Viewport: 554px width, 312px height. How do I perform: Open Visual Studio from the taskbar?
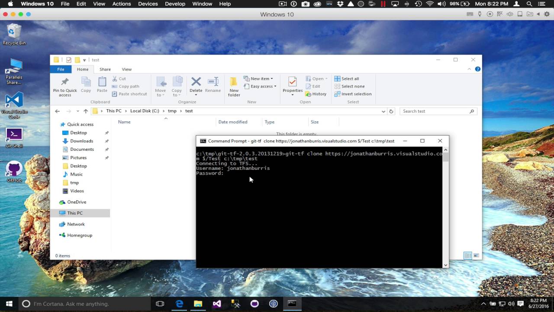[217, 304]
